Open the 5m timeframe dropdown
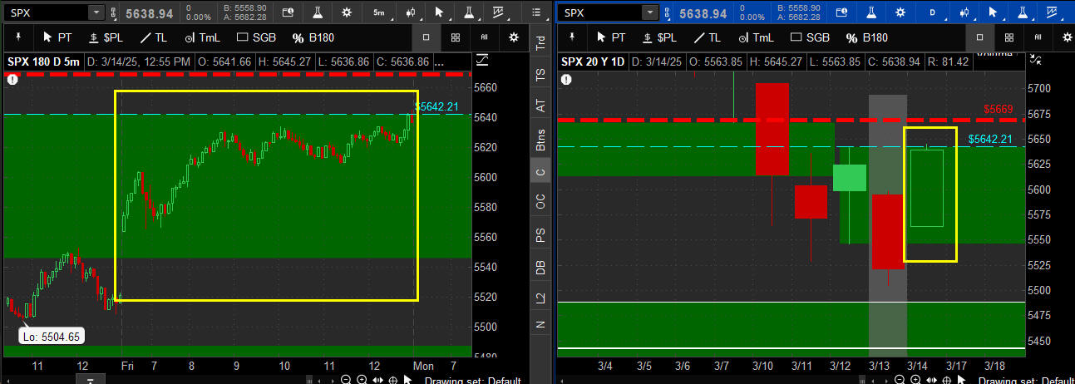Viewport: 1075px width, 384px height. [378, 12]
